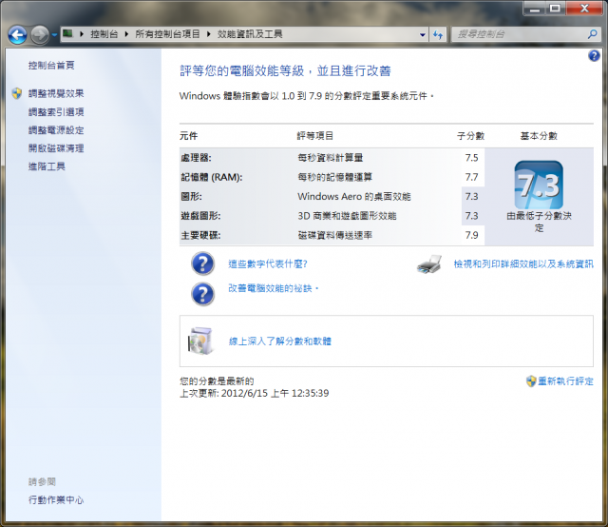Image resolution: width=608 pixels, height=527 pixels.
Task: Click the magnifier search icon
Action: 592,34
